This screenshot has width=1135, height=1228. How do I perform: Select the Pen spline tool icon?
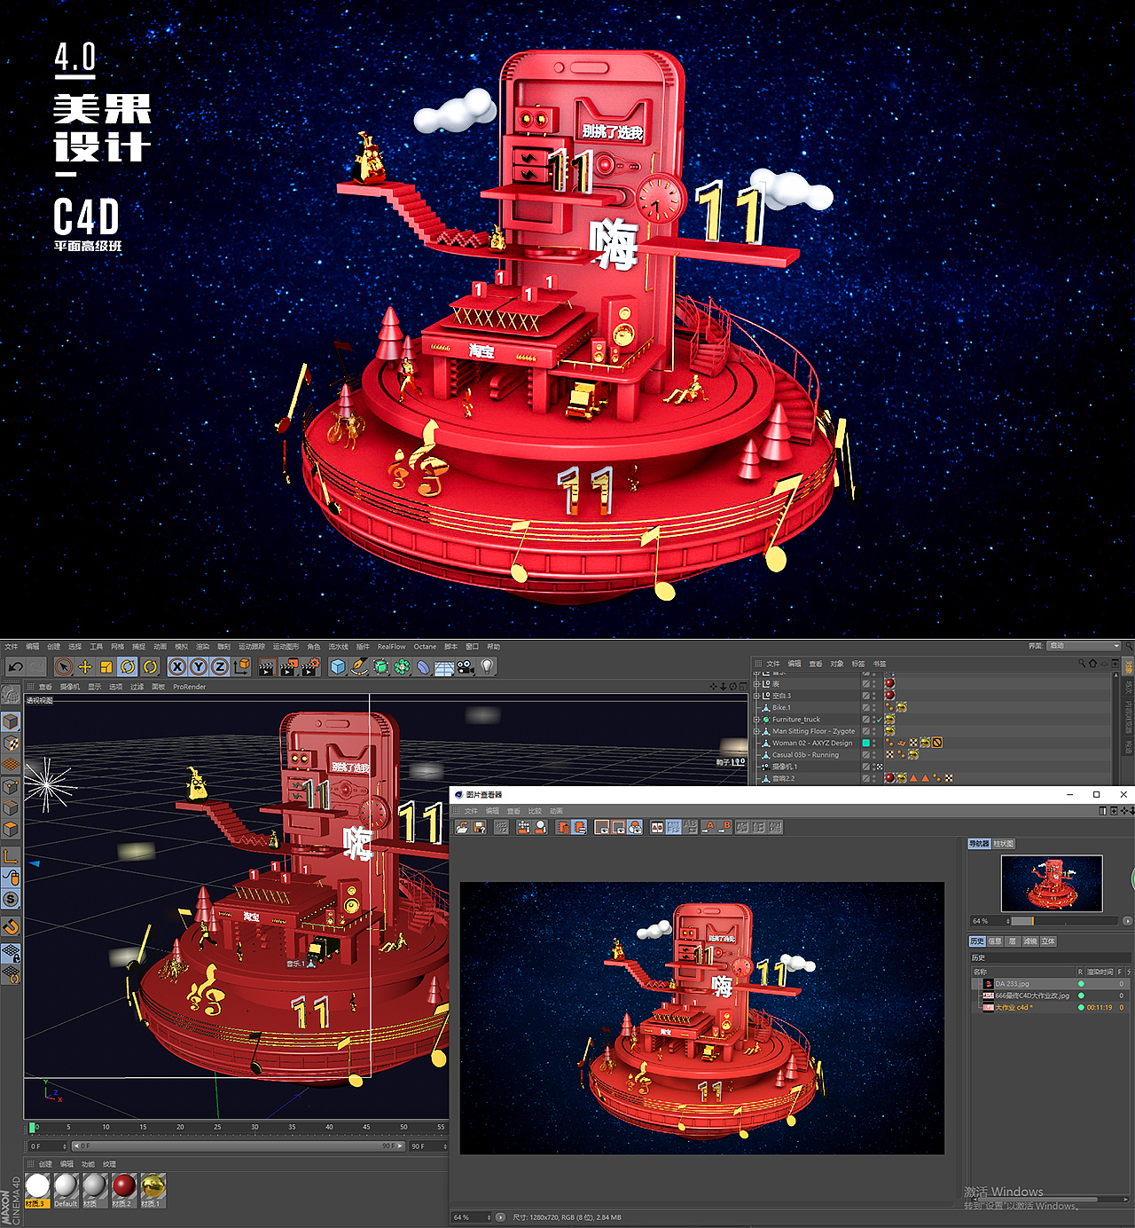[x=359, y=666]
